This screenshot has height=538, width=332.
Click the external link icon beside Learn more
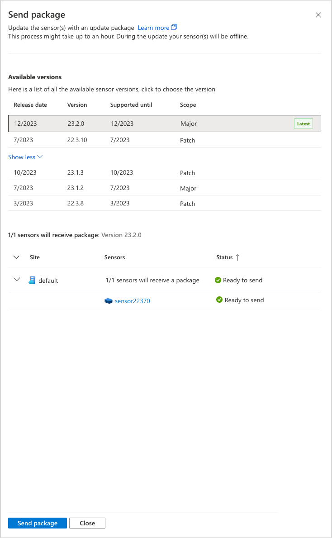click(174, 27)
